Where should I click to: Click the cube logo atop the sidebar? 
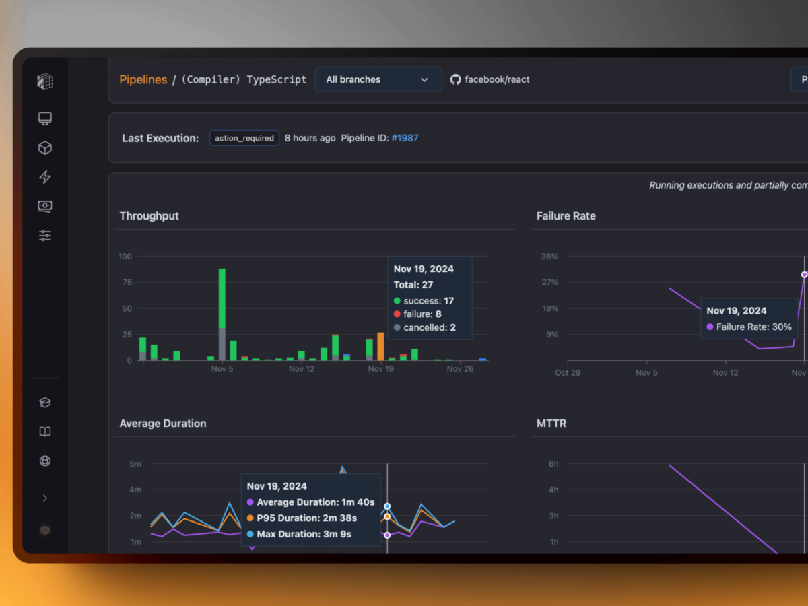pos(45,81)
